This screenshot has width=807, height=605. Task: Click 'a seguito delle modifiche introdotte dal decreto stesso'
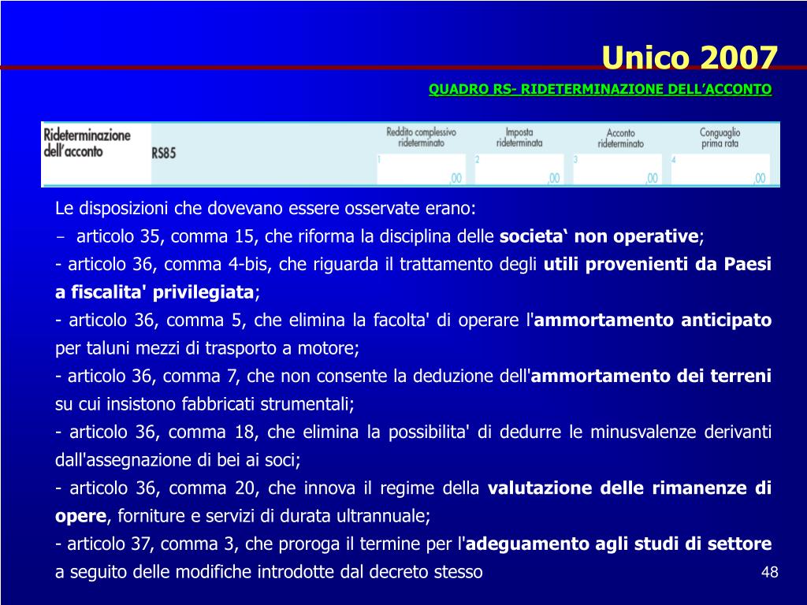point(269,572)
